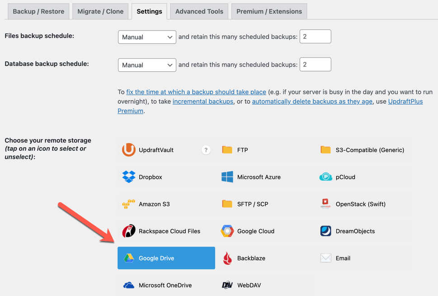Open the Files backup schedule dropdown
The image size is (438, 296).
point(147,37)
